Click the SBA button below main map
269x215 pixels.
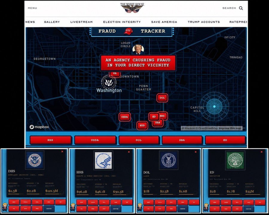(x=182, y=140)
